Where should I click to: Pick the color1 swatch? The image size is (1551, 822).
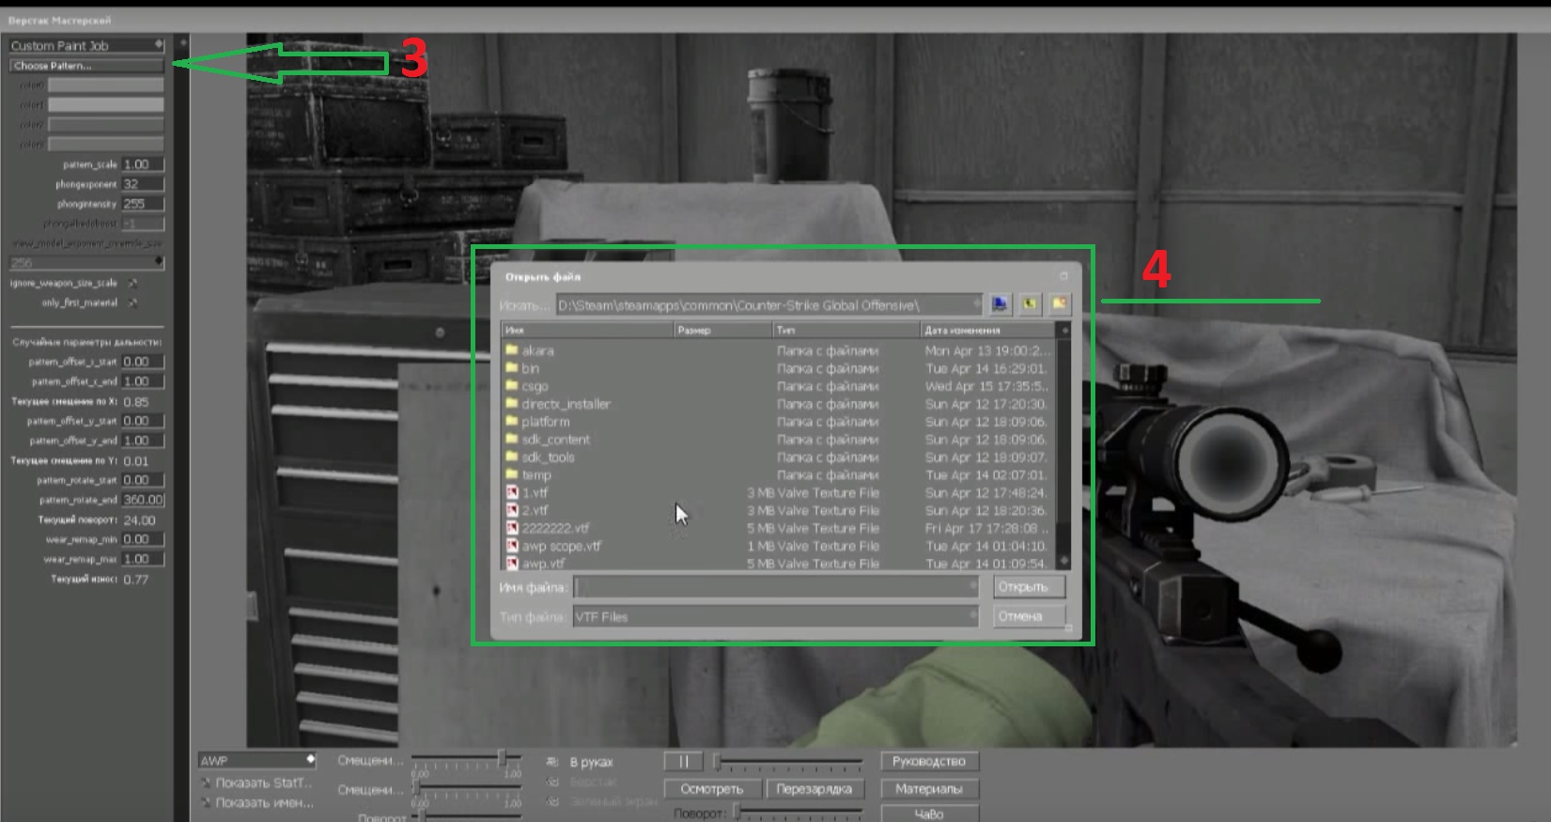[x=105, y=104]
